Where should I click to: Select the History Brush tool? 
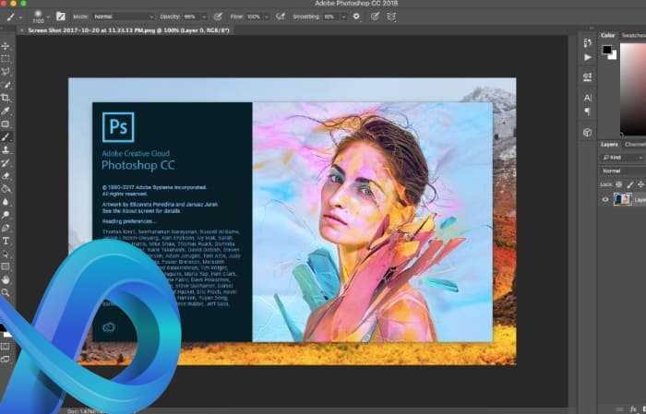[6, 163]
